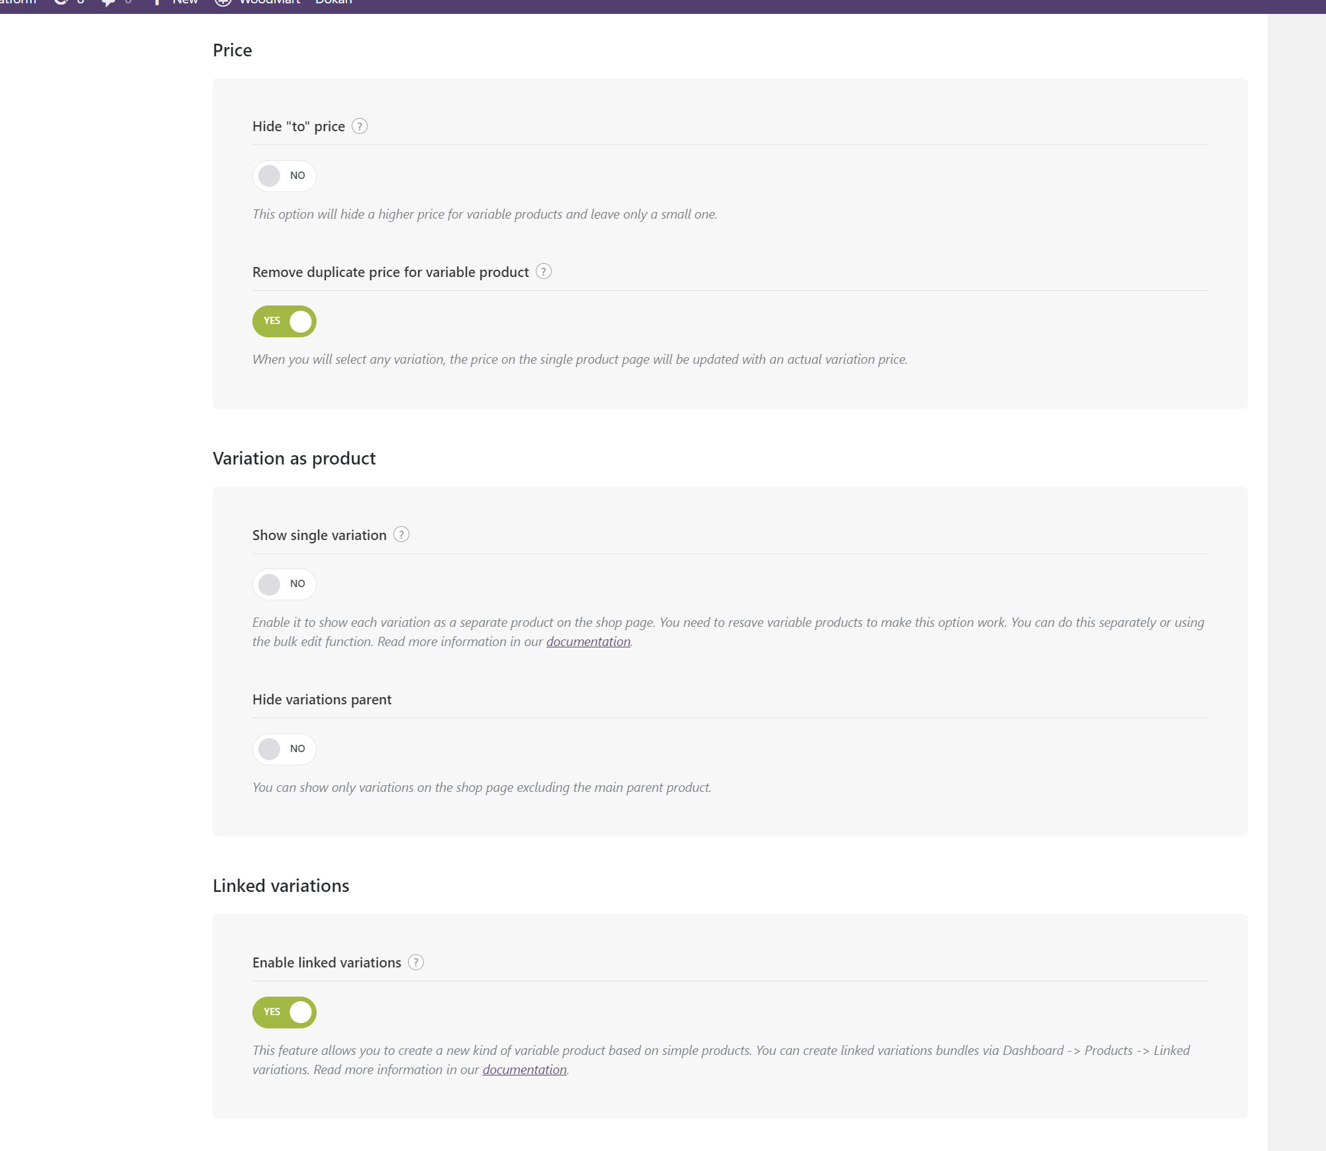This screenshot has width=1326, height=1151.
Task: Click help icon next to Hide "to" price
Action: click(360, 126)
